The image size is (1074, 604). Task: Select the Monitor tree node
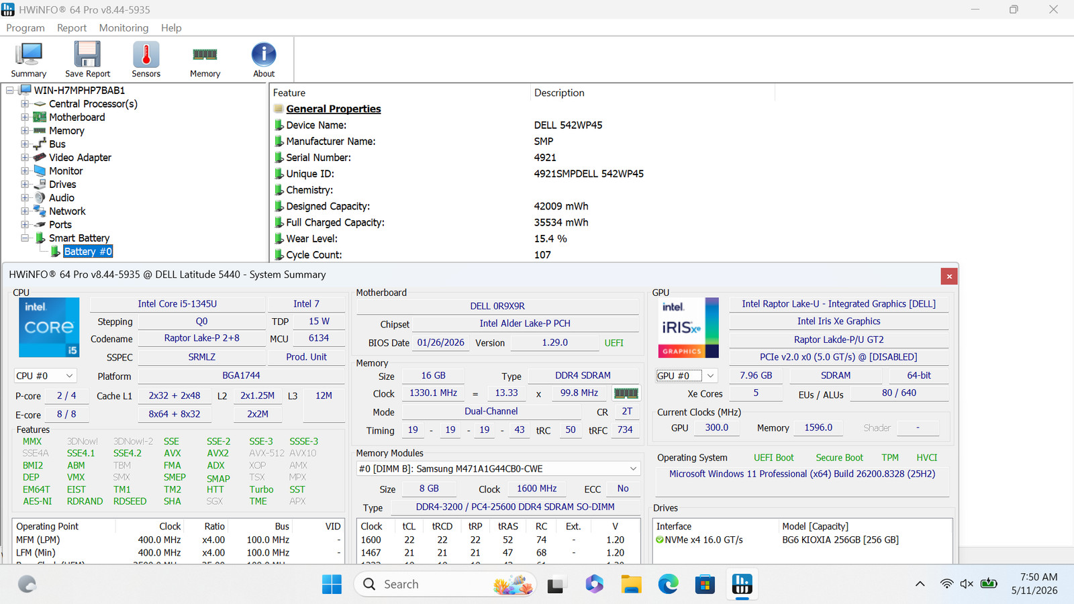click(x=66, y=171)
